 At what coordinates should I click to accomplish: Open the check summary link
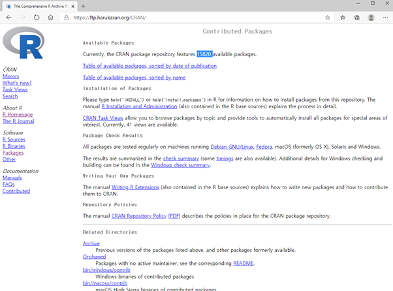[x=181, y=159]
